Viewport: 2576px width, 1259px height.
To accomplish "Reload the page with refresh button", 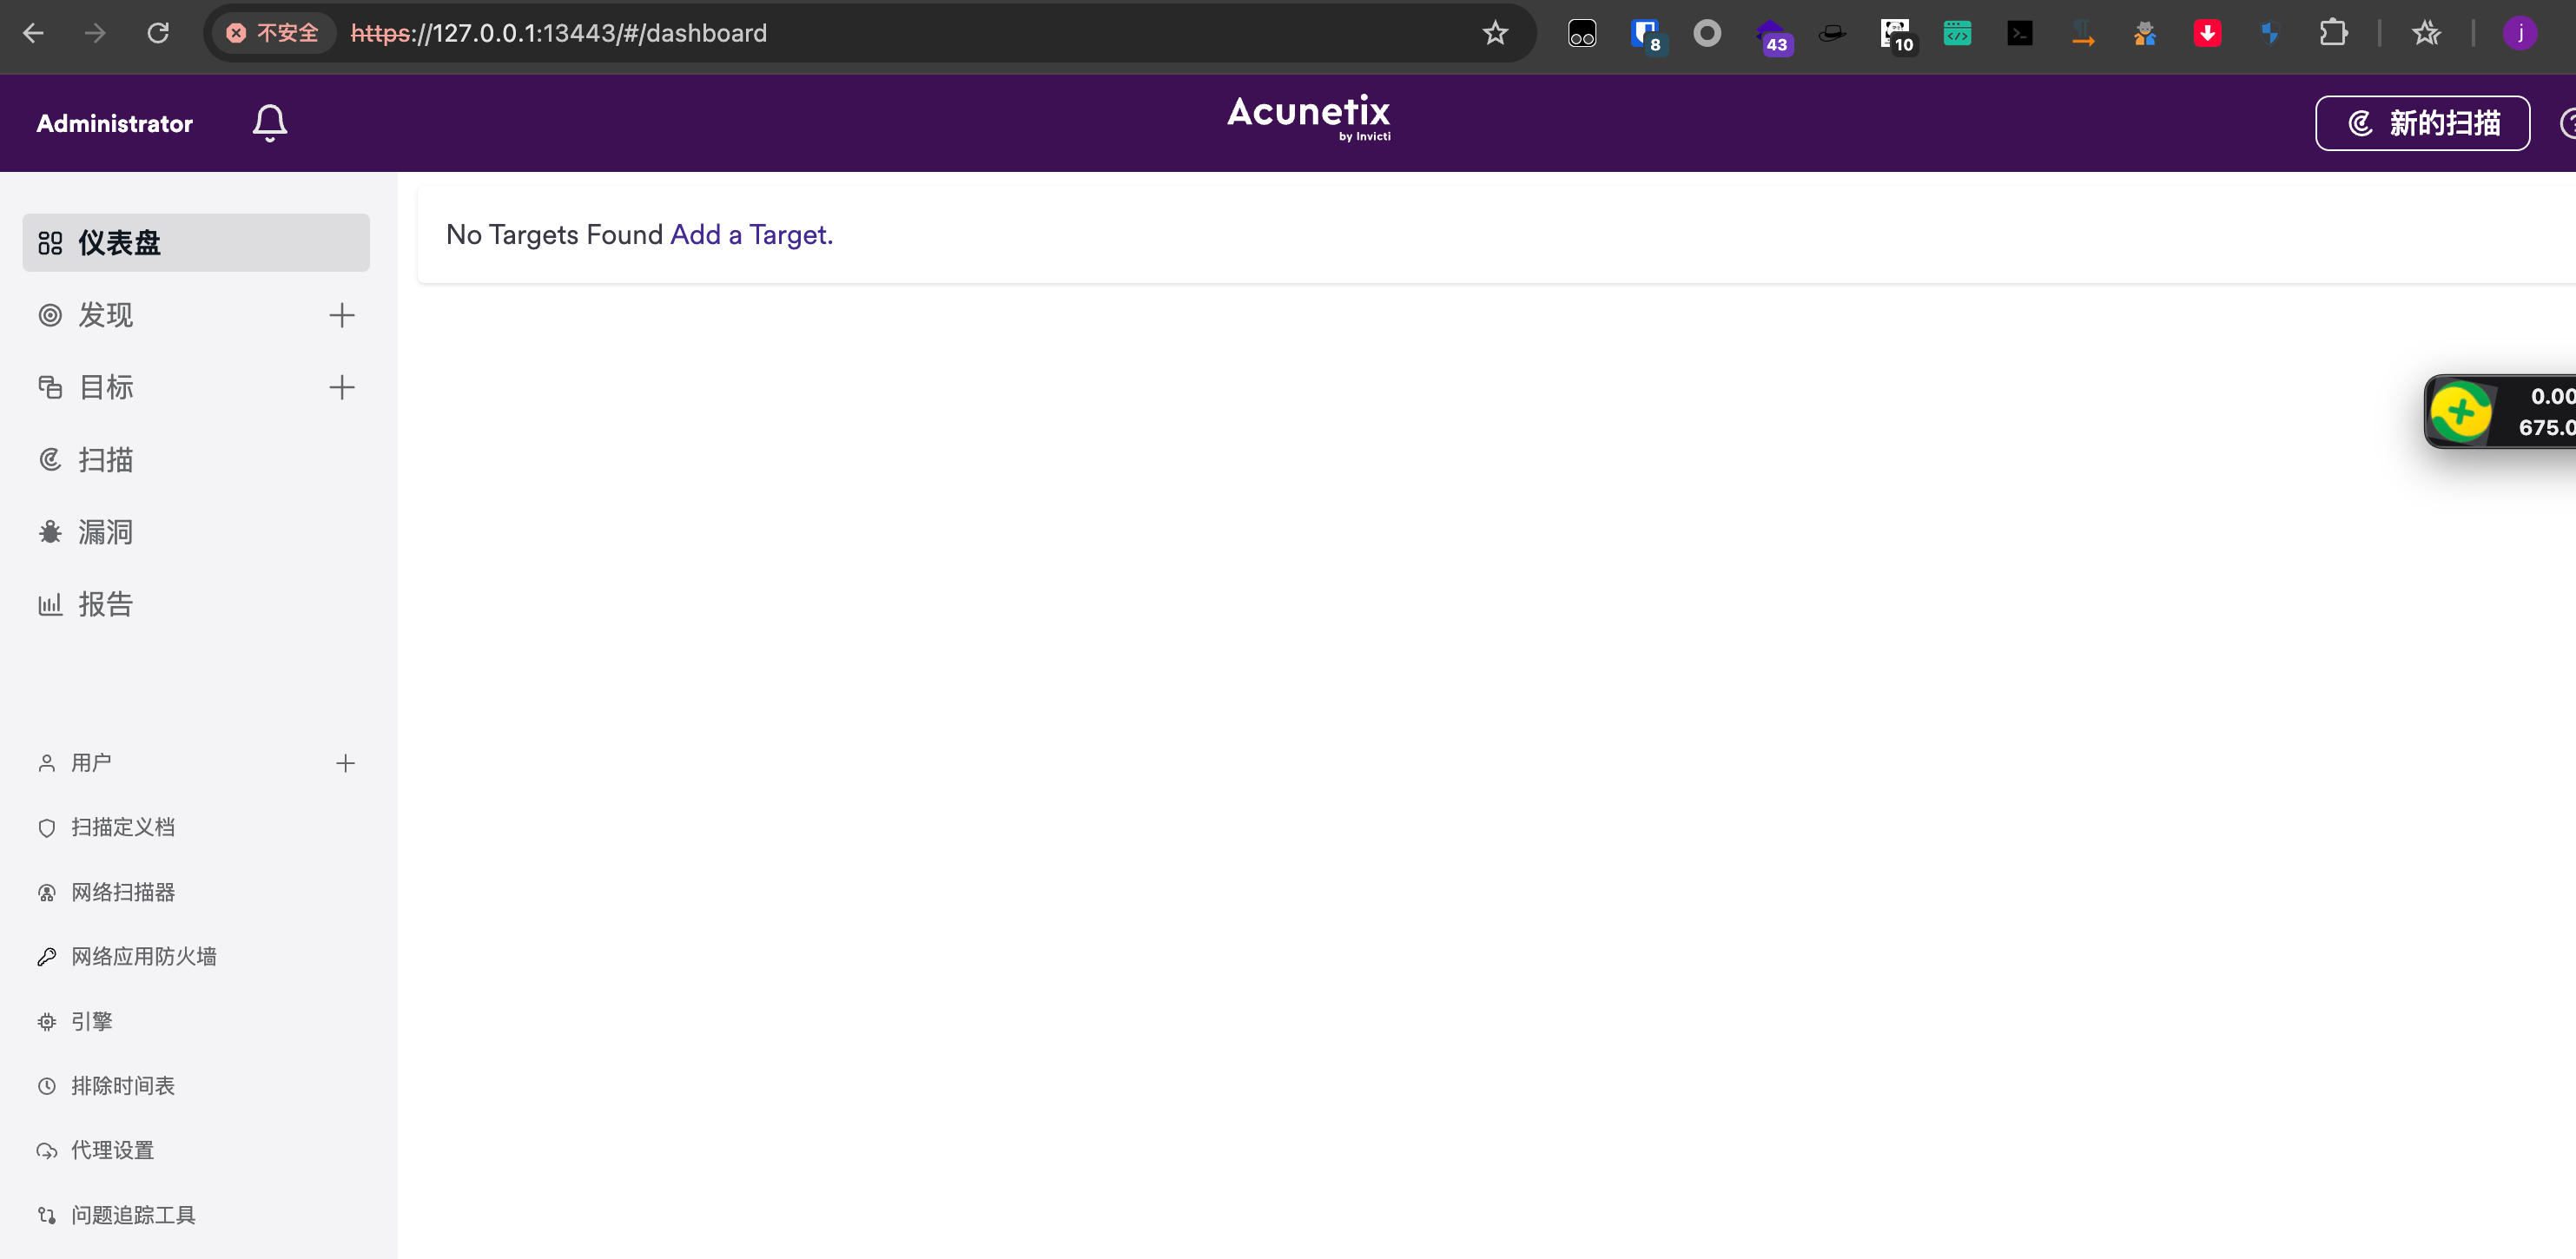I will pos(158,33).
